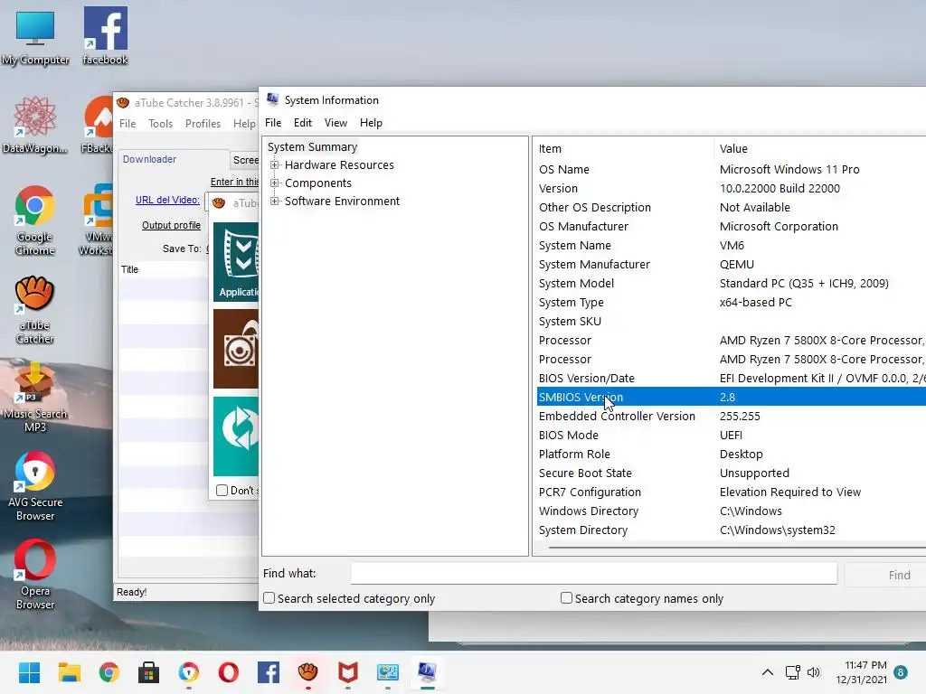Viewport: 926px width, 694px height.
Task: Open the volume tray icon
Action: 814,672
